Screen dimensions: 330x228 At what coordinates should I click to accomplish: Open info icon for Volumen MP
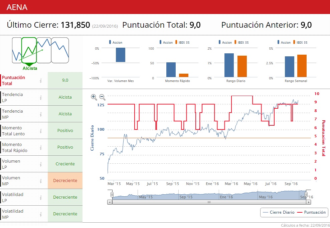click(x=41, y=181)
